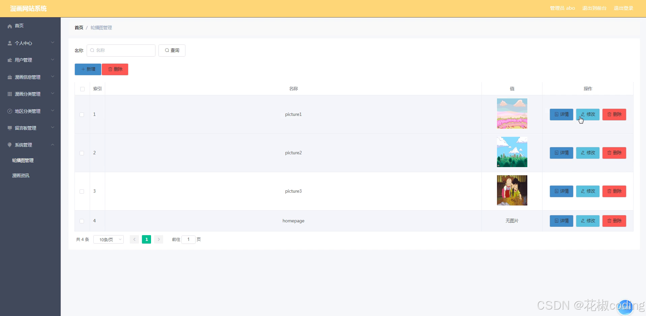Select 轮播图管理 submenu item
Screen dimensions: 646x316
point(23,160)
